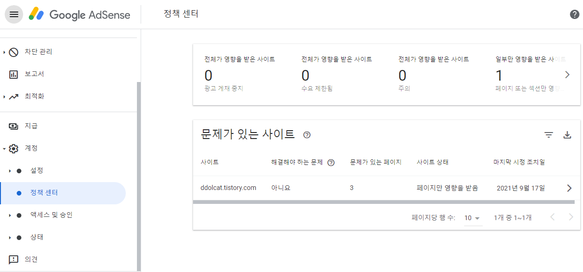Open the 지급 payments page
Viewport: 583px width, 272px height.
[31, 126]
